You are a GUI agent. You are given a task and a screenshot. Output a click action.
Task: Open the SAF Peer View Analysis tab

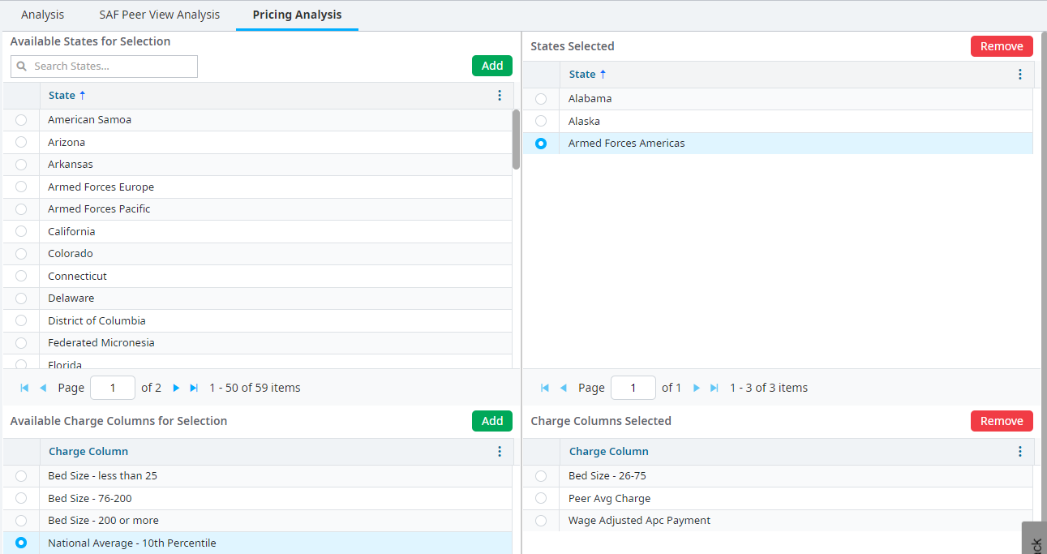click(x=159, y=15)
